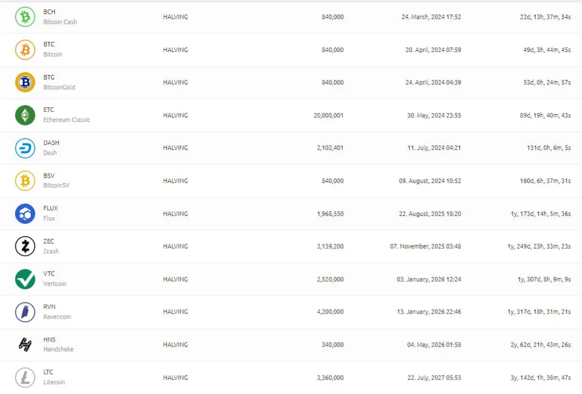The height and width of the screenshot is (394, 582).
Task: Select the BTC halving date cell
Action: coord(433,50)
